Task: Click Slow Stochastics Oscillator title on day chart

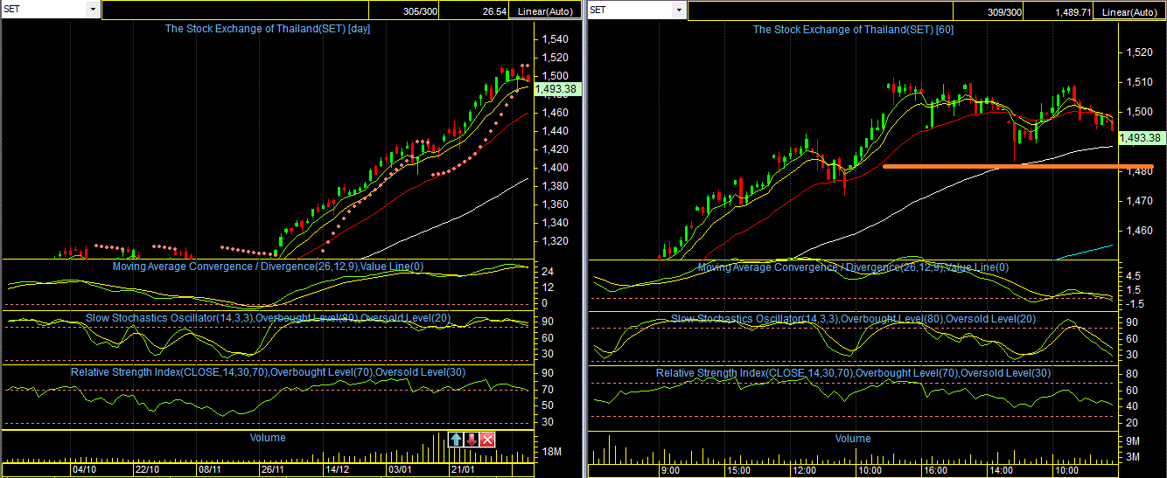Action: (x=268, y=318)
